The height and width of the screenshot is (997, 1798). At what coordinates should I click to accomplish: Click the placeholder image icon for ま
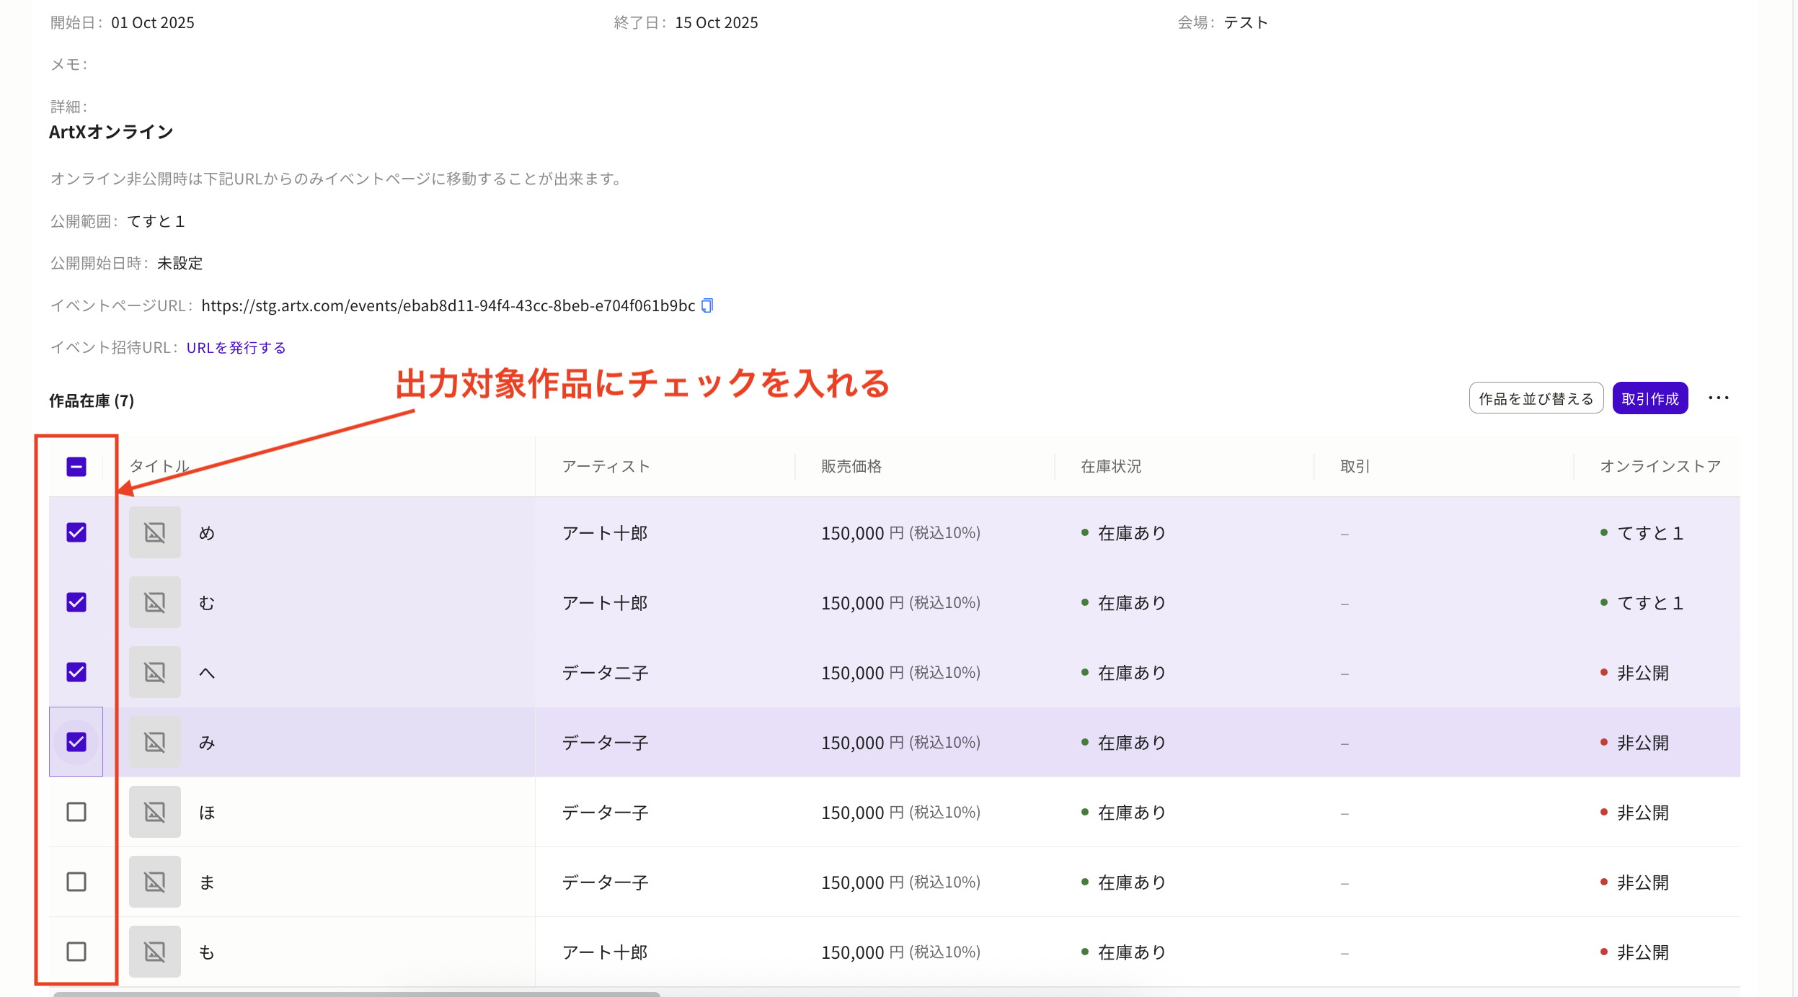[155, 882]
